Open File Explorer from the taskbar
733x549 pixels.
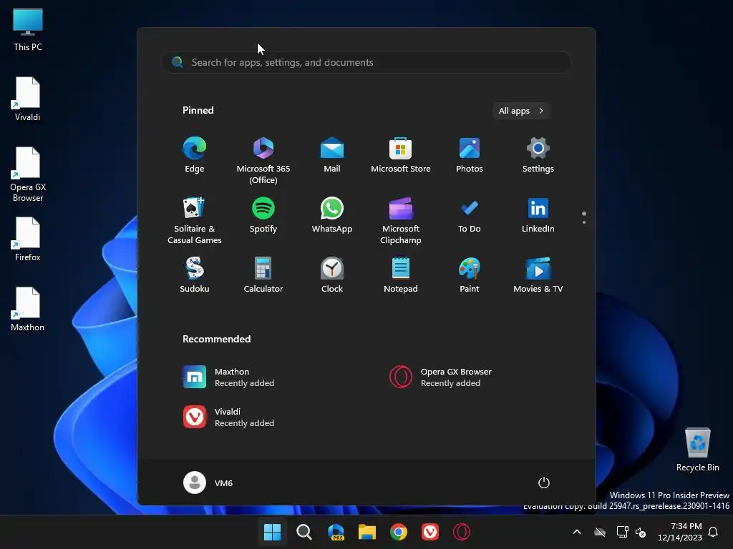click(x=367, y=532)
